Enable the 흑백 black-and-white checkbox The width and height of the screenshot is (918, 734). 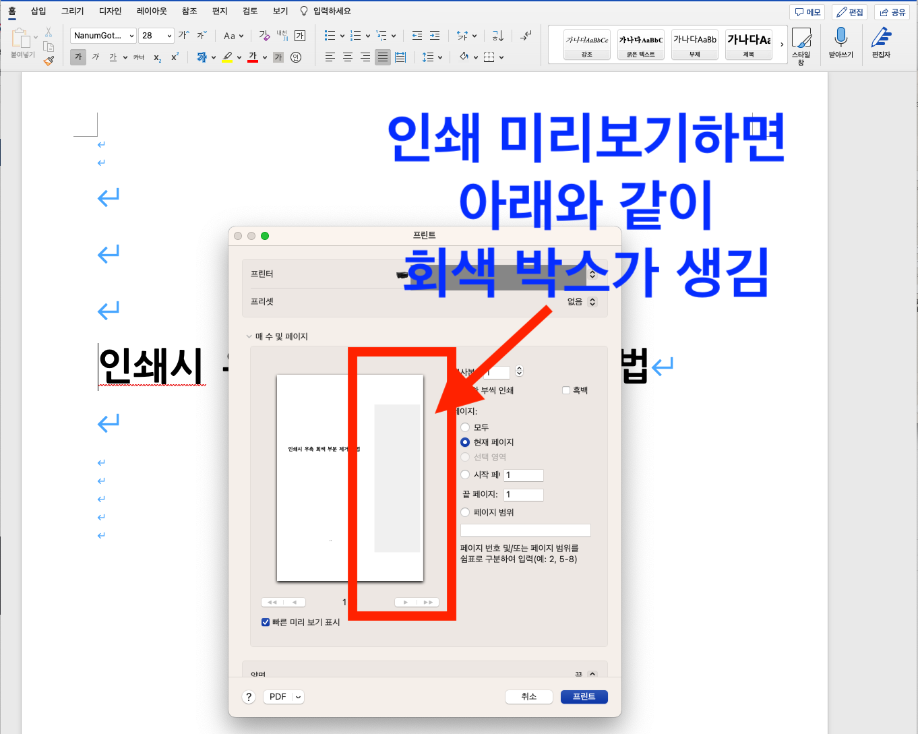(566, 390)
